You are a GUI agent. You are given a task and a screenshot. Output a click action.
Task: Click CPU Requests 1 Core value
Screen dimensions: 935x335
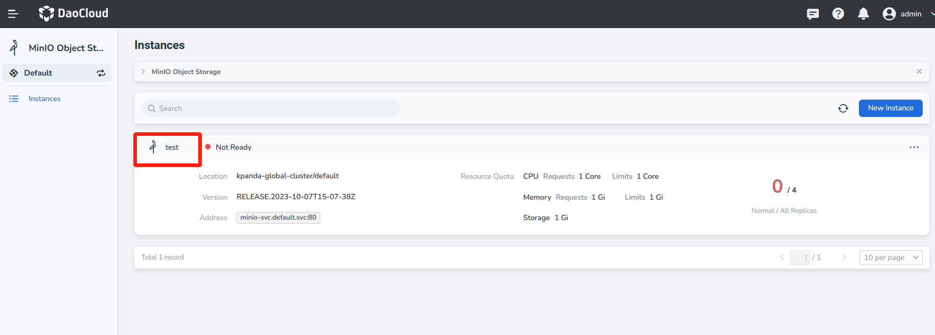(x=590, y=176)
